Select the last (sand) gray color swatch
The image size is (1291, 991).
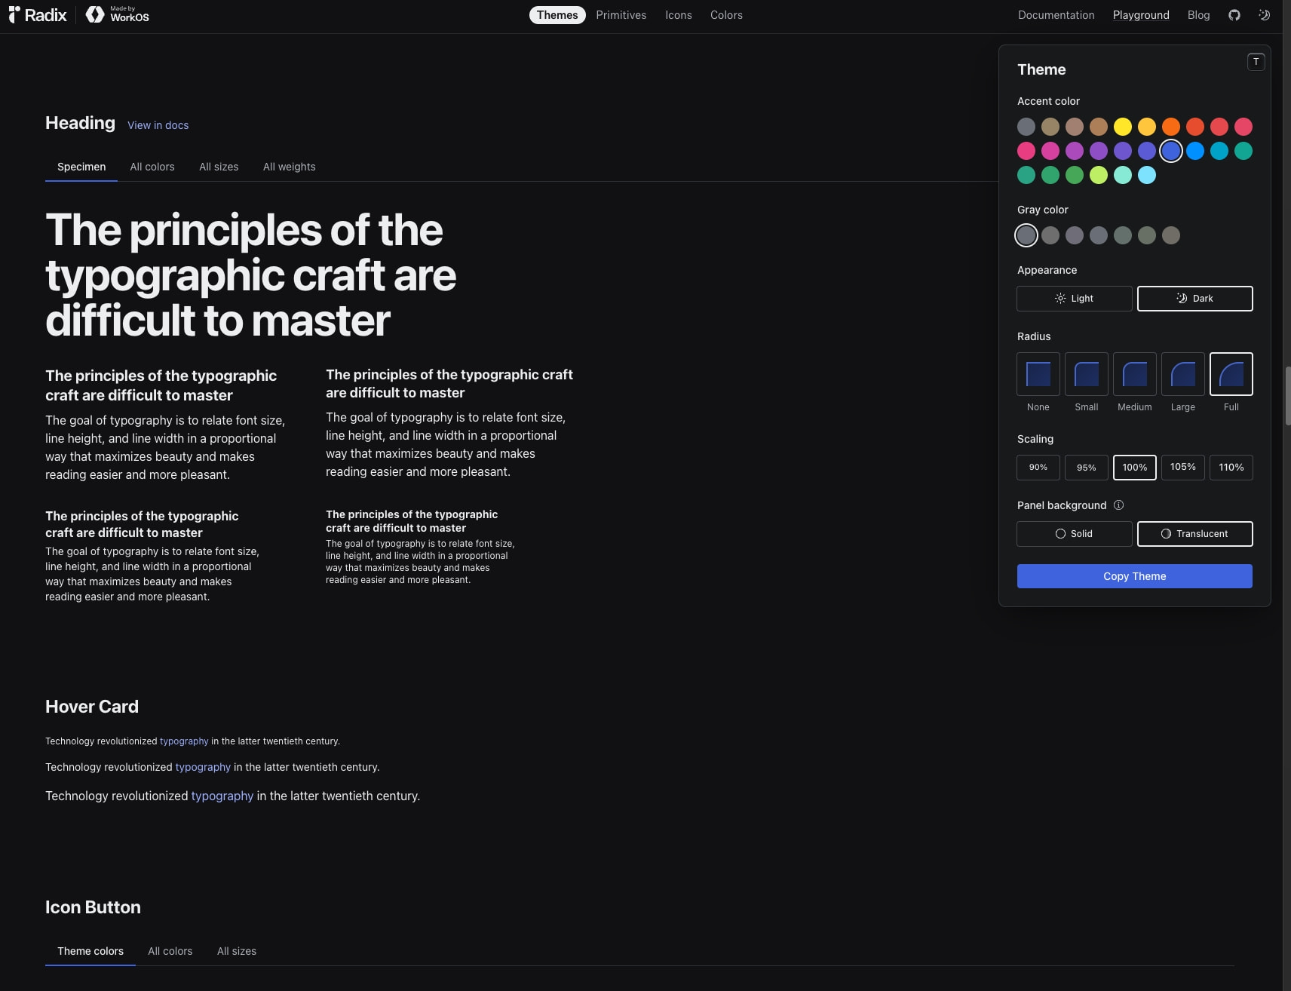pyautogui.click(x=1170, y=235)
